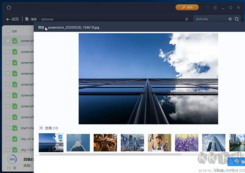Click the magnifier search icon
This screenshot has width=245, height=173.
click(237, 19)
